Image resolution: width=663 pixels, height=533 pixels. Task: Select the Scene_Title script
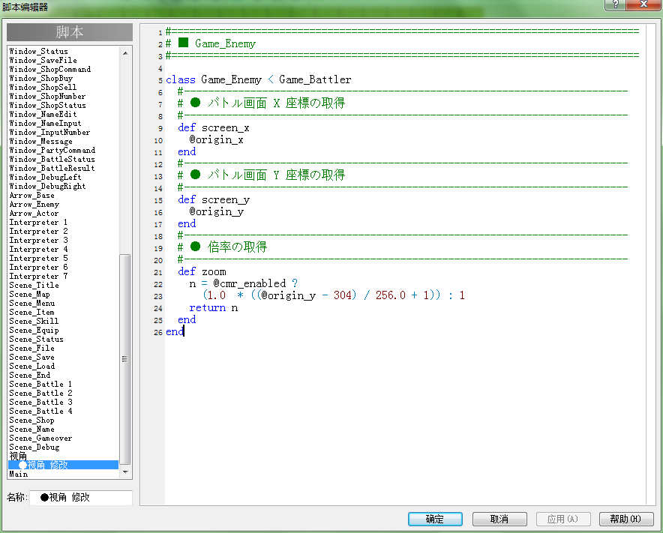[34, 286]
